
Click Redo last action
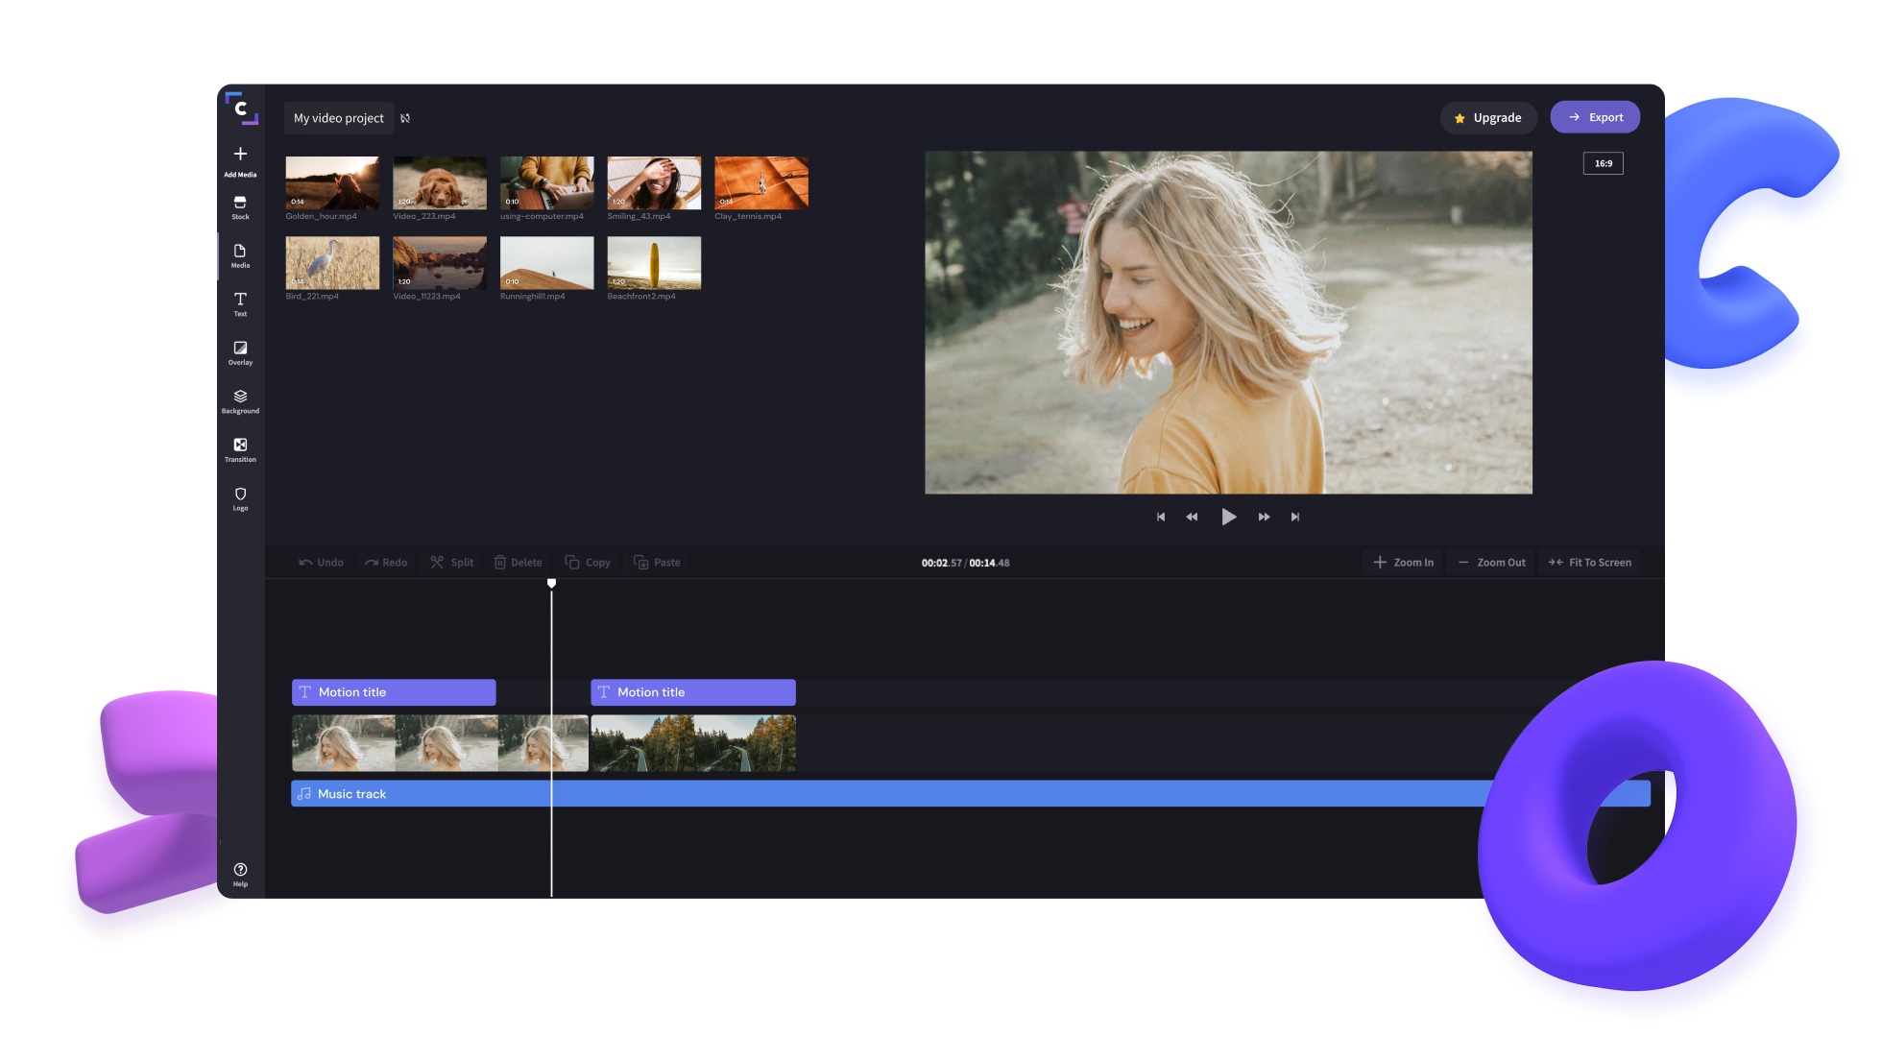coord(384,562)
